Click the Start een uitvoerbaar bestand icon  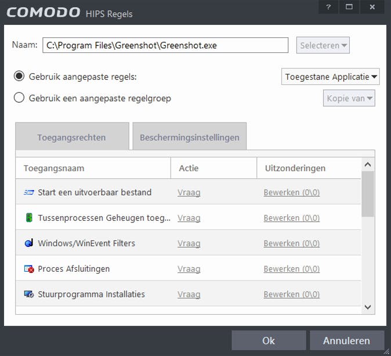click(x=29, y=192)
